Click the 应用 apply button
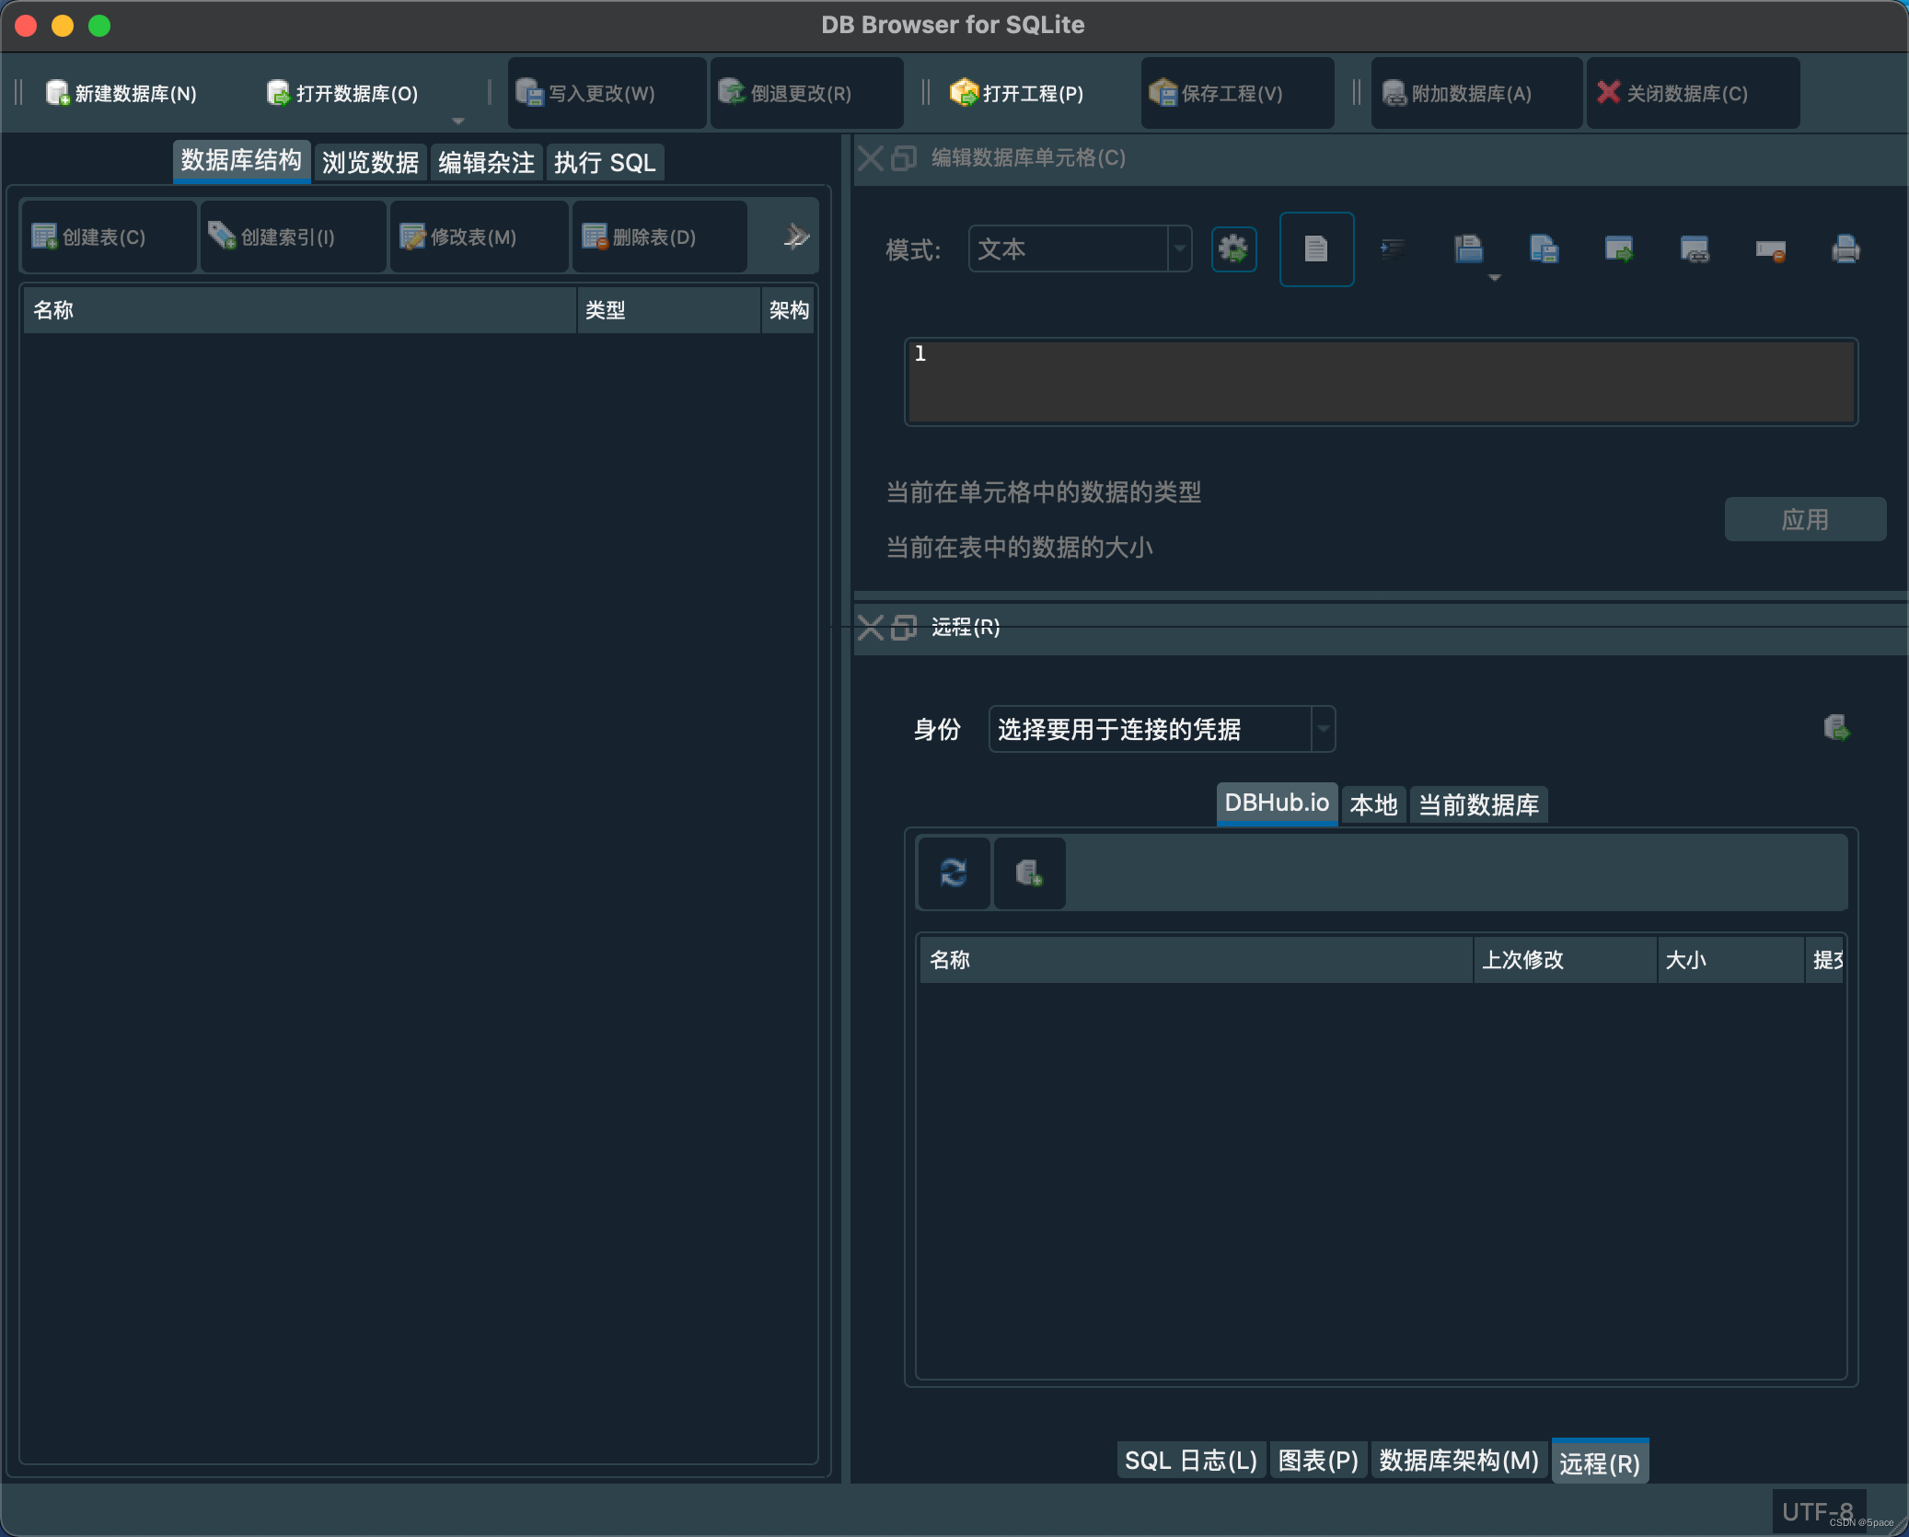This screenshot has width=1909, height=1537. 1805,519
